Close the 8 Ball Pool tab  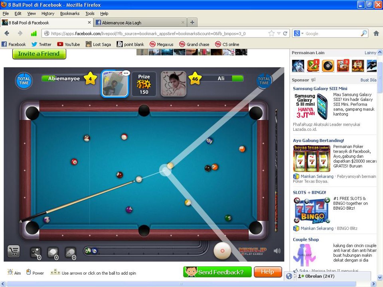pyautogui.click(x=89, y=22)
